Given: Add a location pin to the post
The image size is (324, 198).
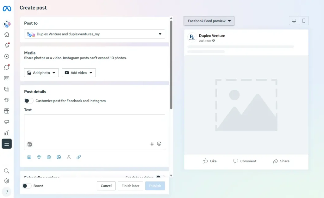Looking at the screenshot, I should pos(39,157).
